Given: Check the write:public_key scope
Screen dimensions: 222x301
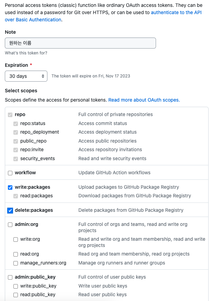Looking at the screenshot, I should 16,287.
